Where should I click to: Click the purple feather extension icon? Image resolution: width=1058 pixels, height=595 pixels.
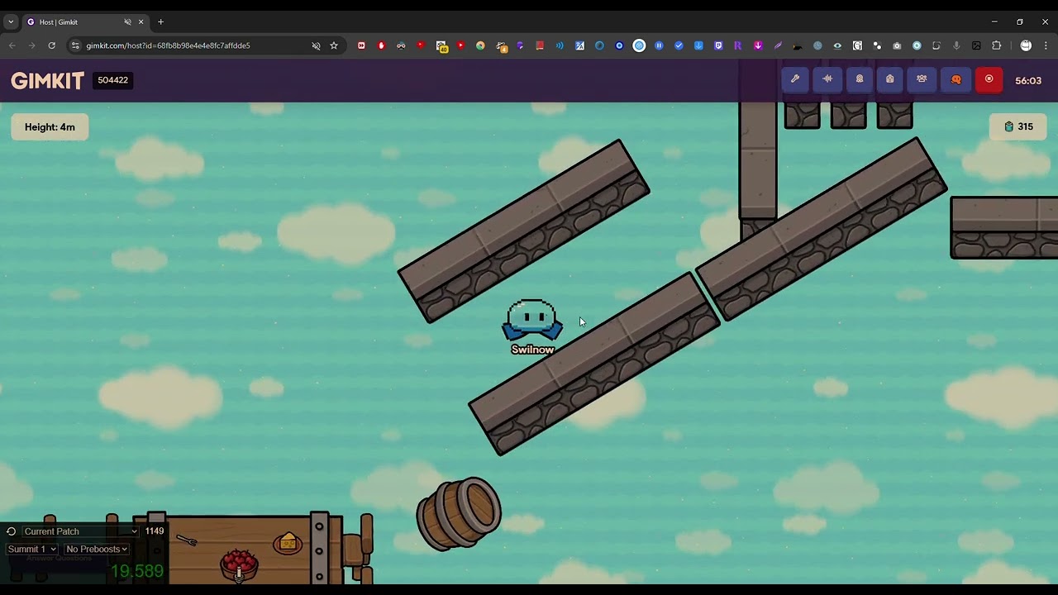[x=778, y=45]
